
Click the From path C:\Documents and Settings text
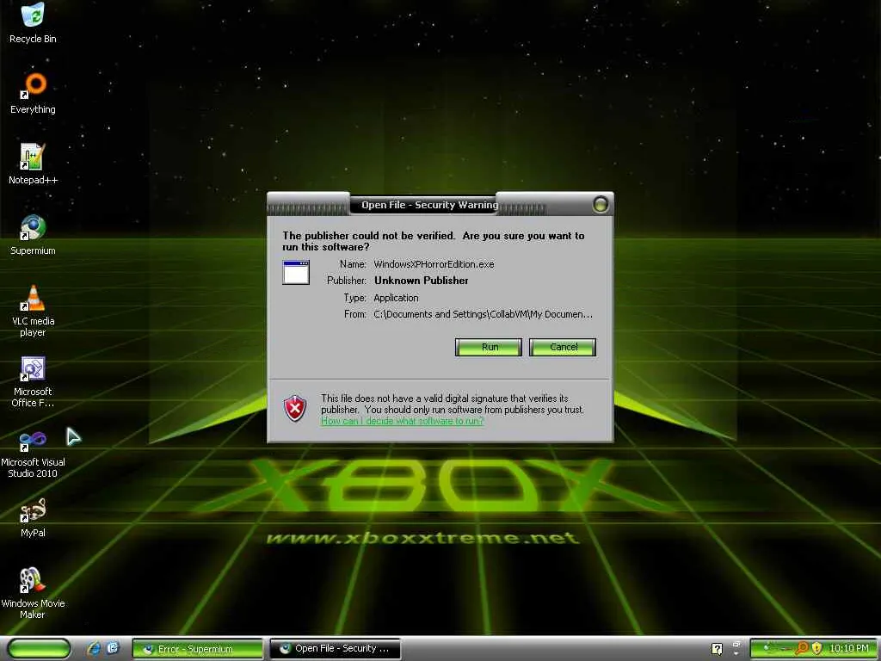click(483, 314)
